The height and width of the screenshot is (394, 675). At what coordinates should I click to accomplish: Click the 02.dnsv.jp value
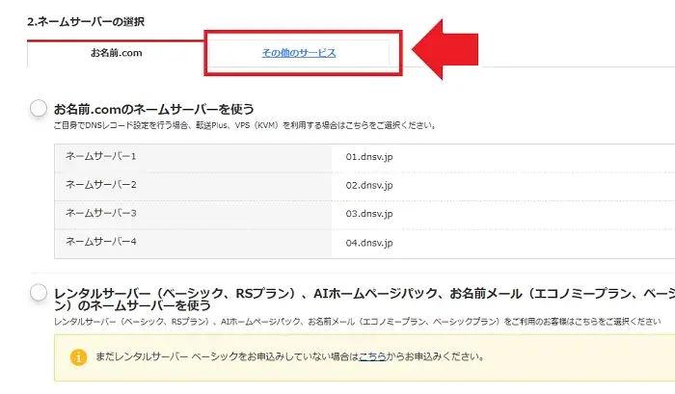[369, 185]
